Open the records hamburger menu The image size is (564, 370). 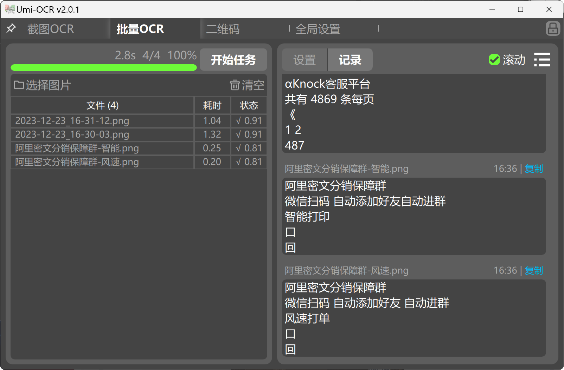pyautogui.click(x=542, y=60)
